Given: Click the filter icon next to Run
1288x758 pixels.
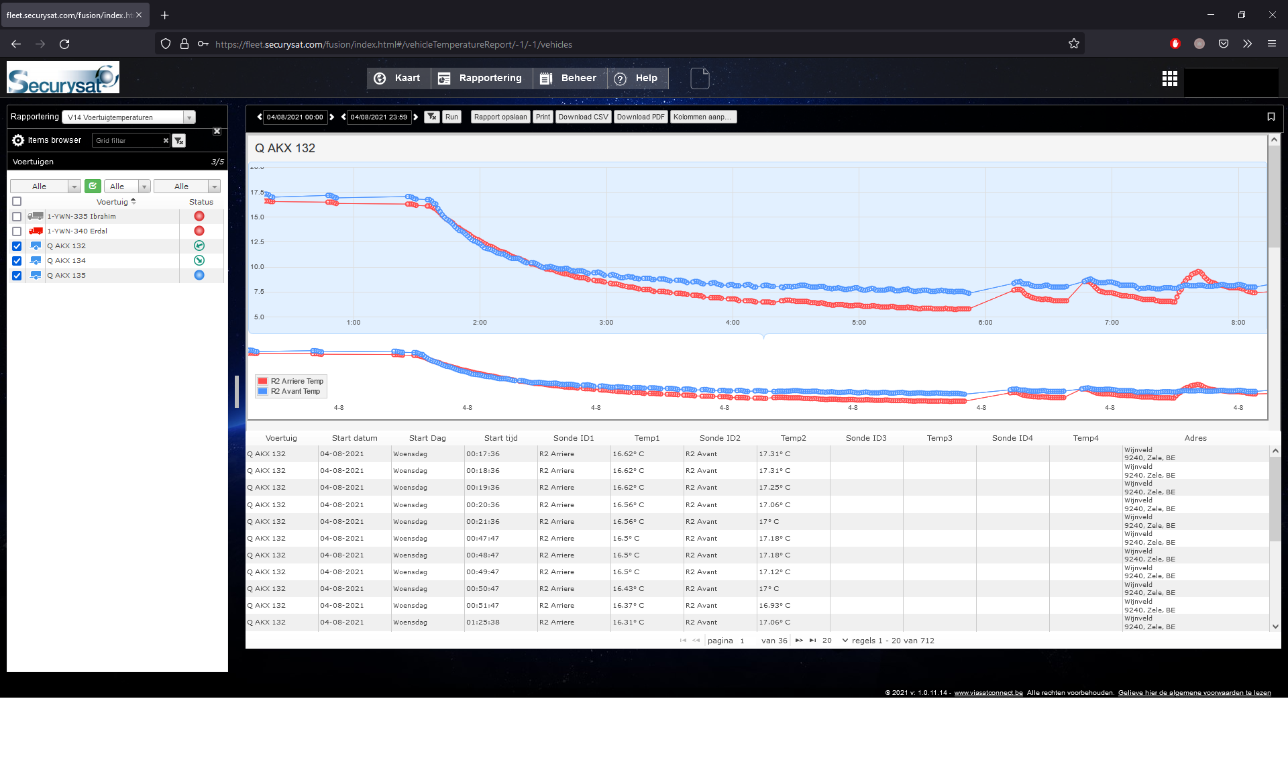Looking at the screenshot, I should pos(432,117).
